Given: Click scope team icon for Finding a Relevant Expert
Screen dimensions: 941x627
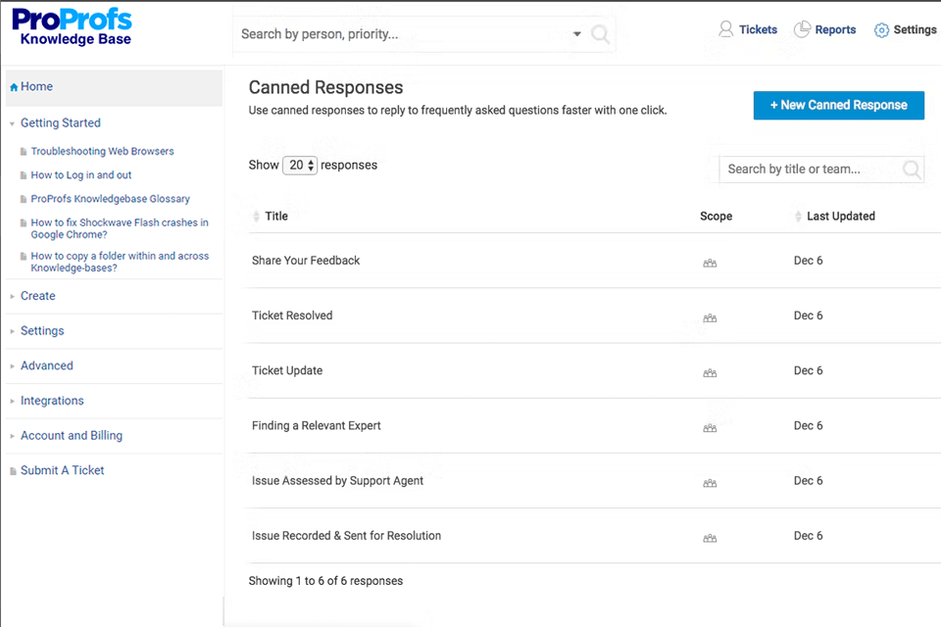Looking at the screenshot, I should (710, 428).
